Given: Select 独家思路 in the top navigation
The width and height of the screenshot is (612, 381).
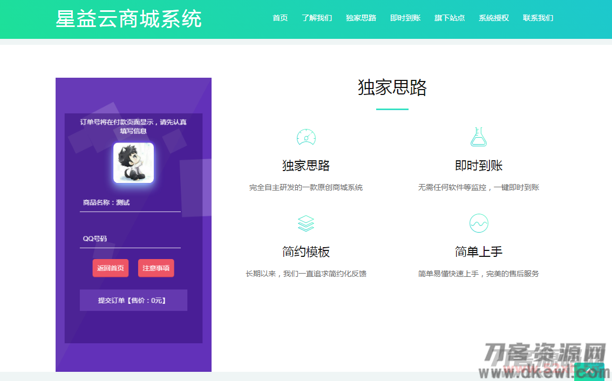Looking at the screenshot, I should [x=361, y=18].
